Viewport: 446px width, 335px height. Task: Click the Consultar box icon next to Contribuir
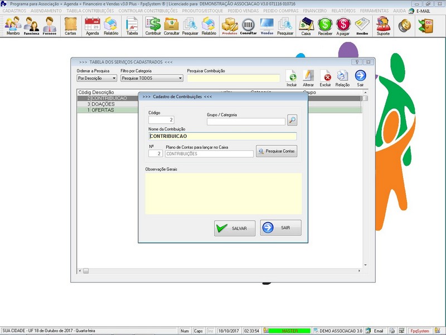coord(172,26)
